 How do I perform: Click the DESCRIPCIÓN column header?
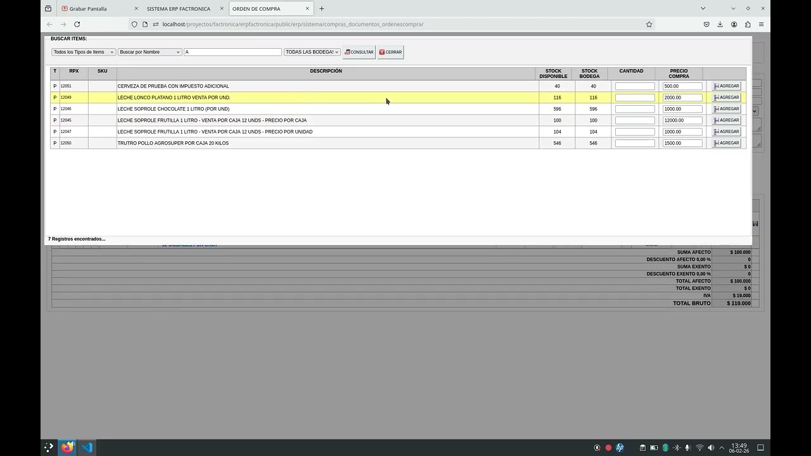click(x=326, y=71)
